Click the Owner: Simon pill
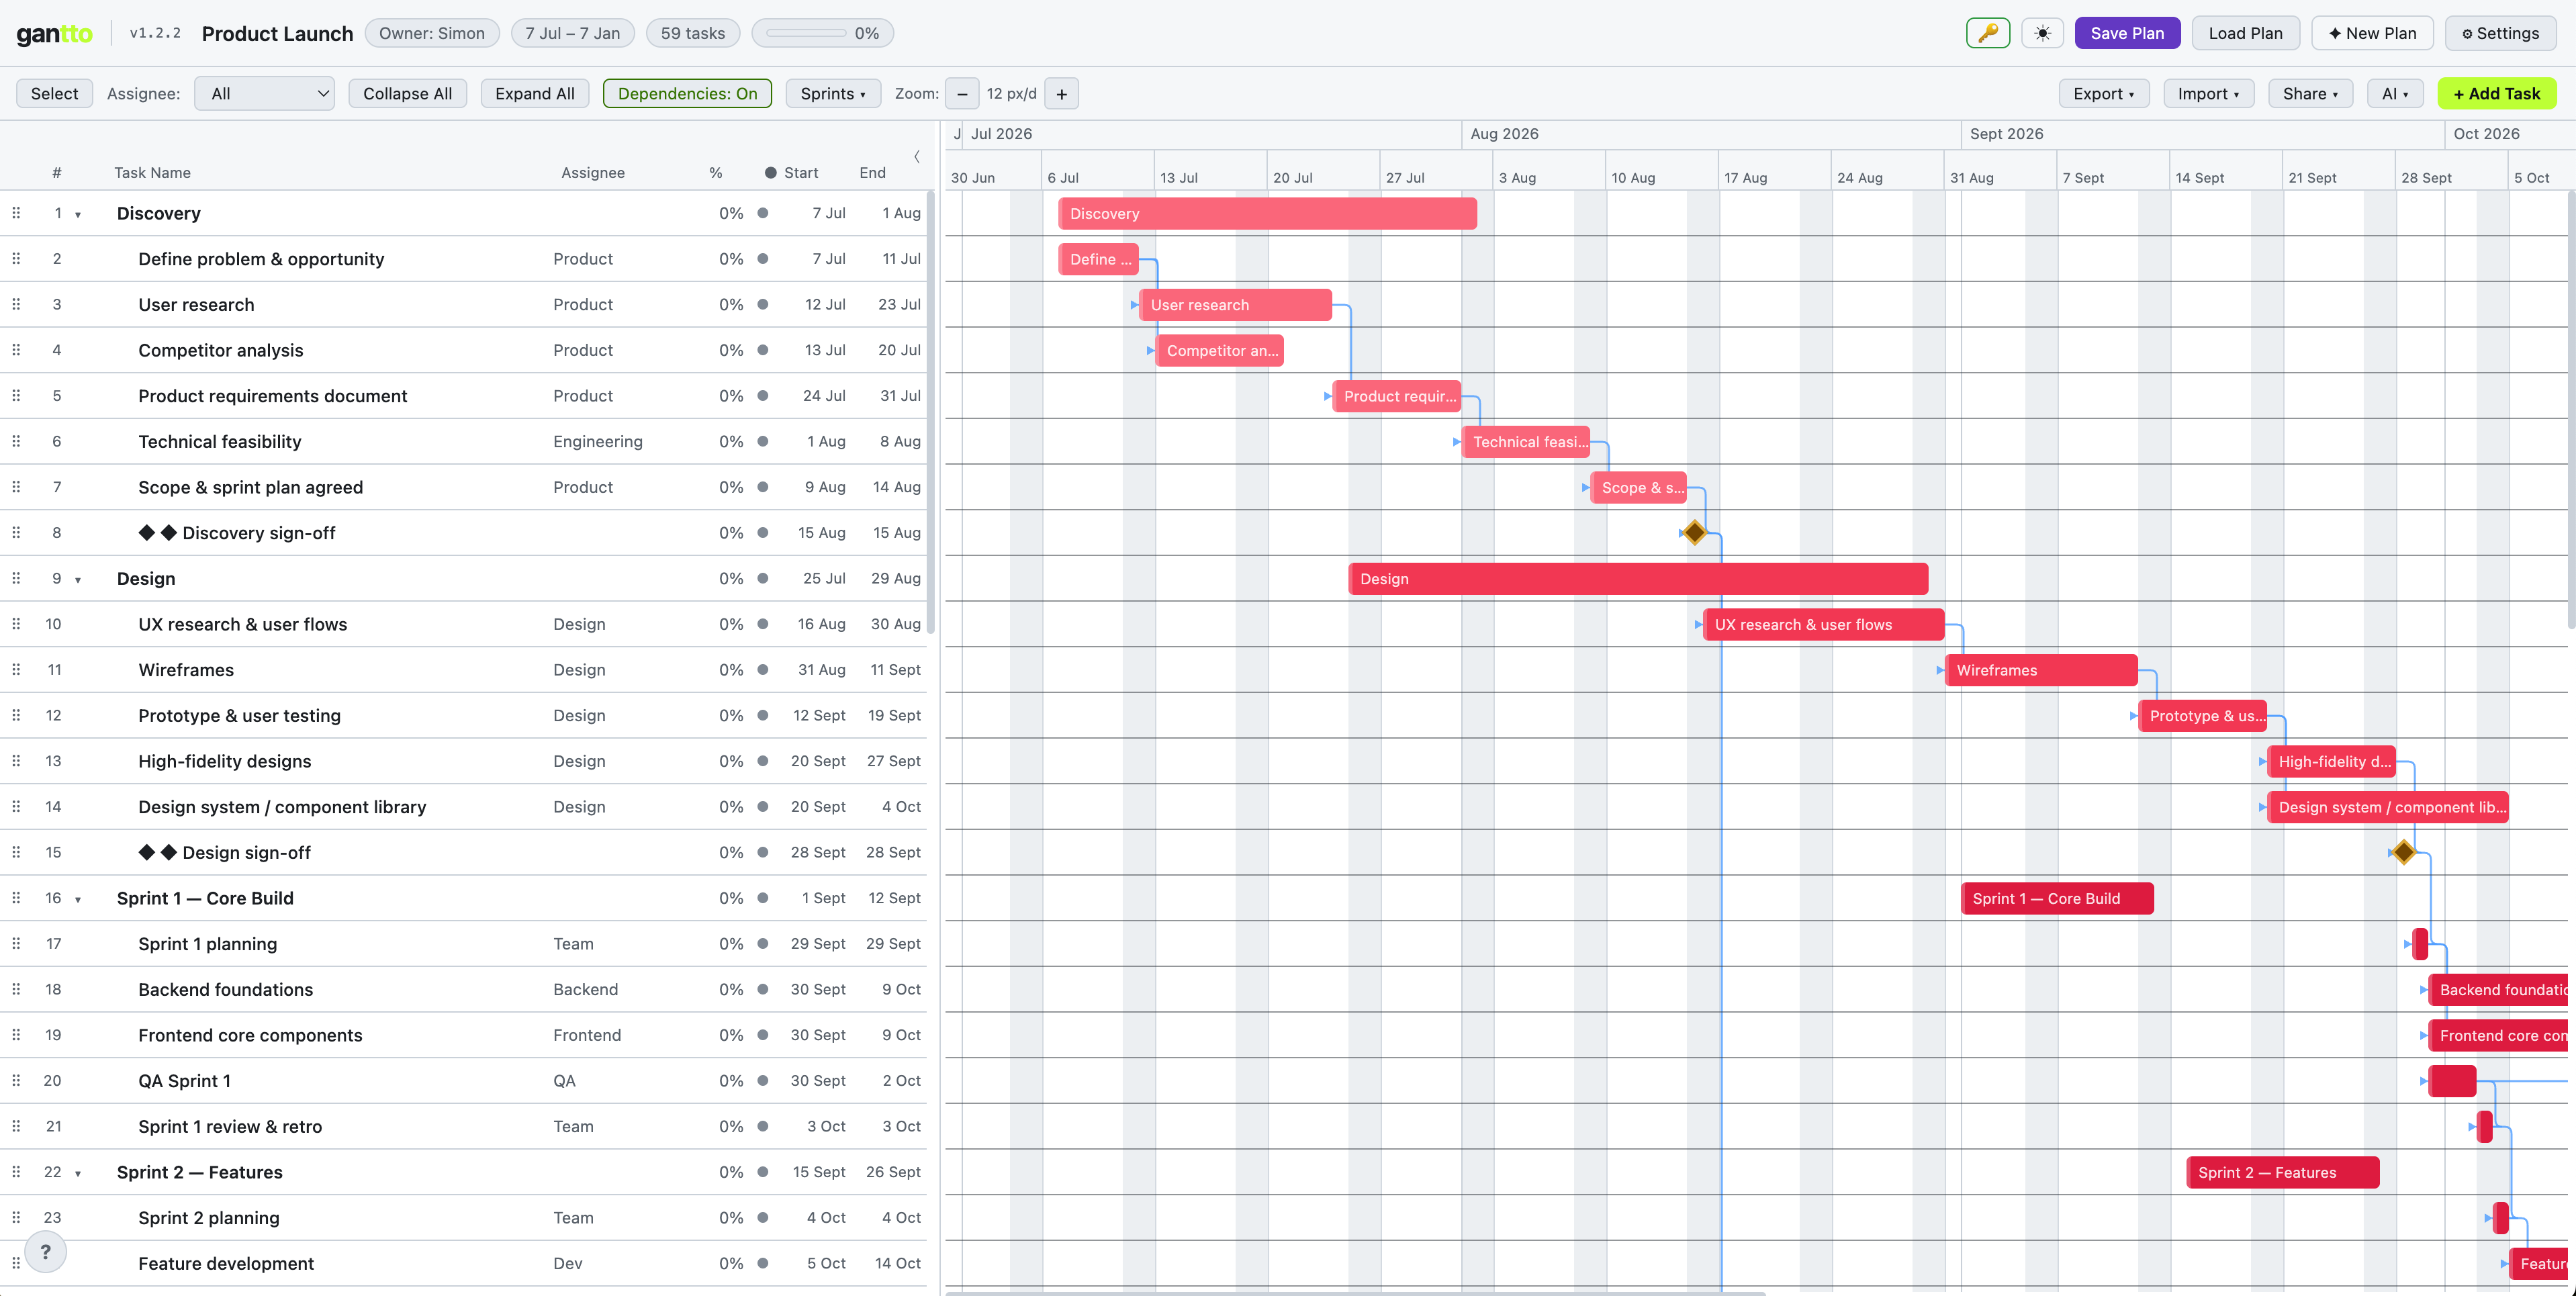Screen dimensions: 2576x1296 point(432,33)
